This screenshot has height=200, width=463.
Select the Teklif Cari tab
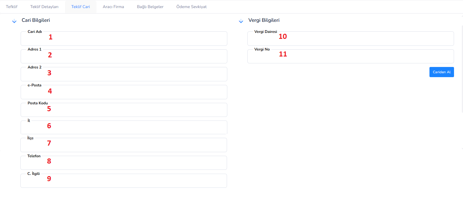tap(81, 7)
